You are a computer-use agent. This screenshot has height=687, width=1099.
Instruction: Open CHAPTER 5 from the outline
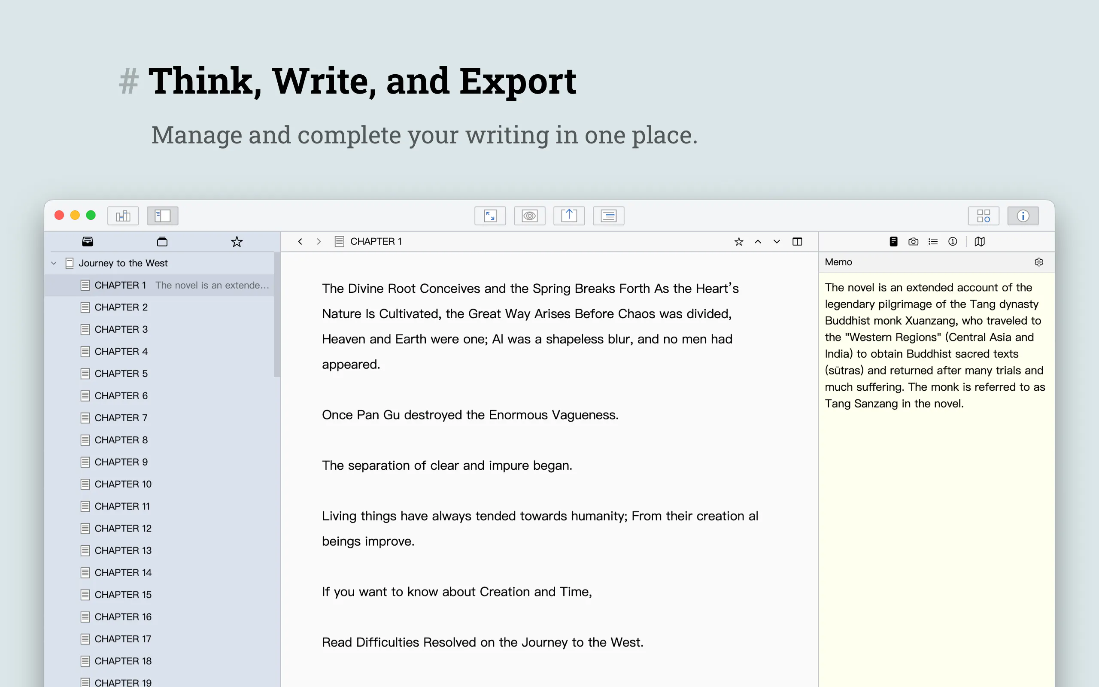click(159, 374)
